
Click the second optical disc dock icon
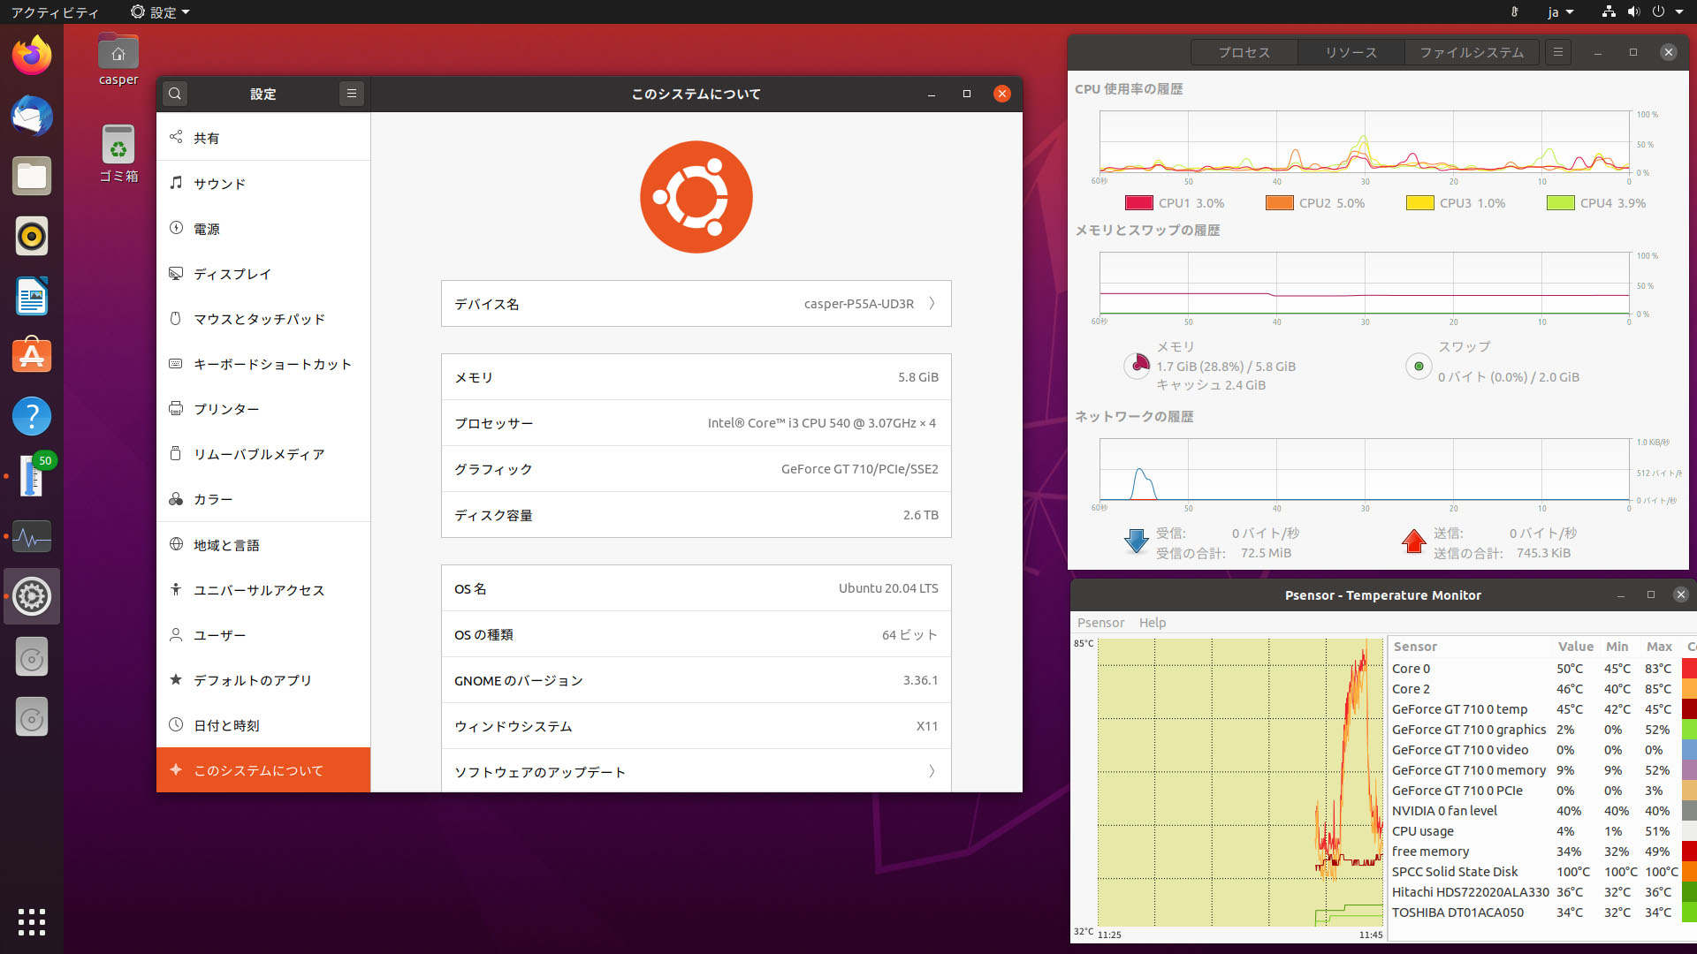pos(32,718)
